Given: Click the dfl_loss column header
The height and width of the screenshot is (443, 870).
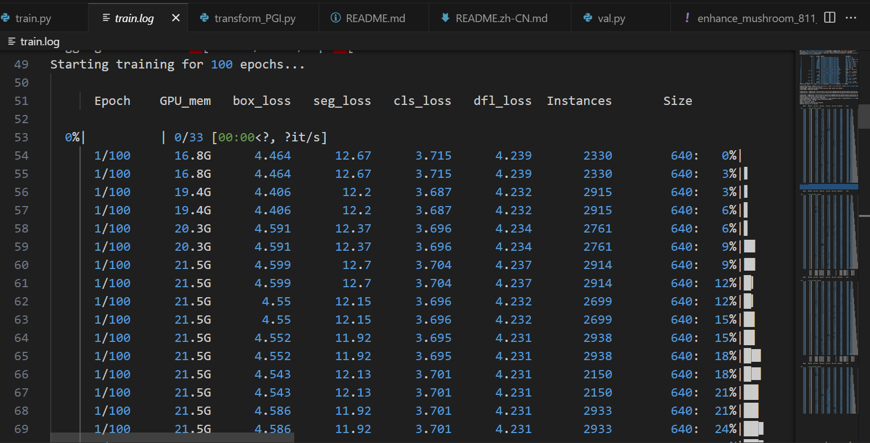Looking at the screenshot, I should pos(502,101).
